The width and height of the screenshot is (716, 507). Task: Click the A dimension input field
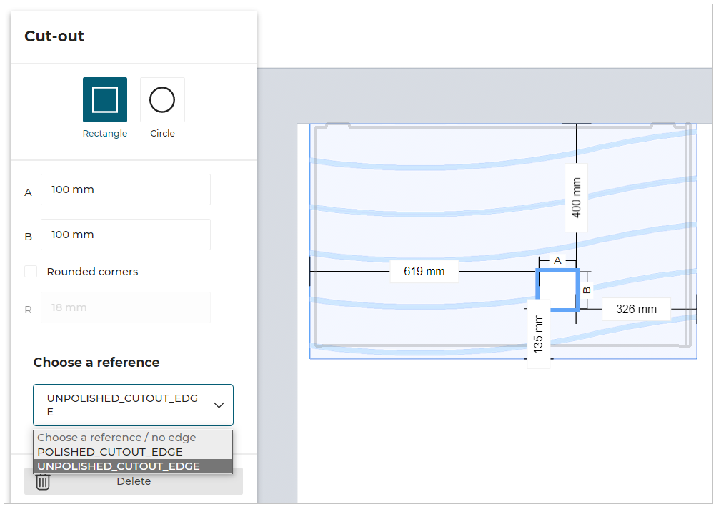126,189
